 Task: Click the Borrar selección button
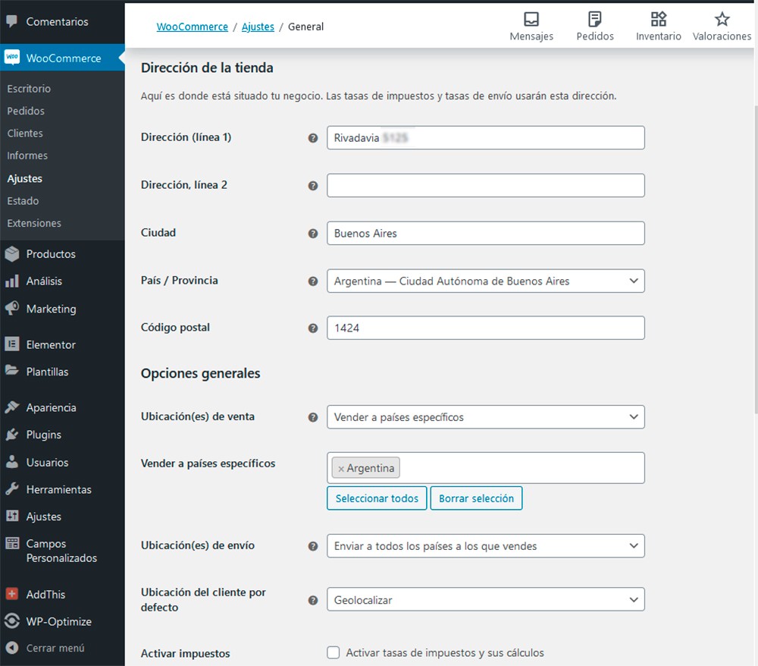point(476,498)
